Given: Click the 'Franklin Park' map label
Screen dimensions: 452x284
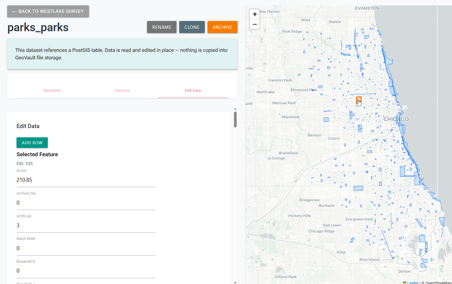Looking at the screenshot, I should click(280, 80).
